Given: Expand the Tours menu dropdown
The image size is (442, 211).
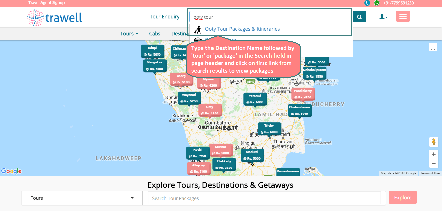Looking at the screenshot, I should 129,34.
